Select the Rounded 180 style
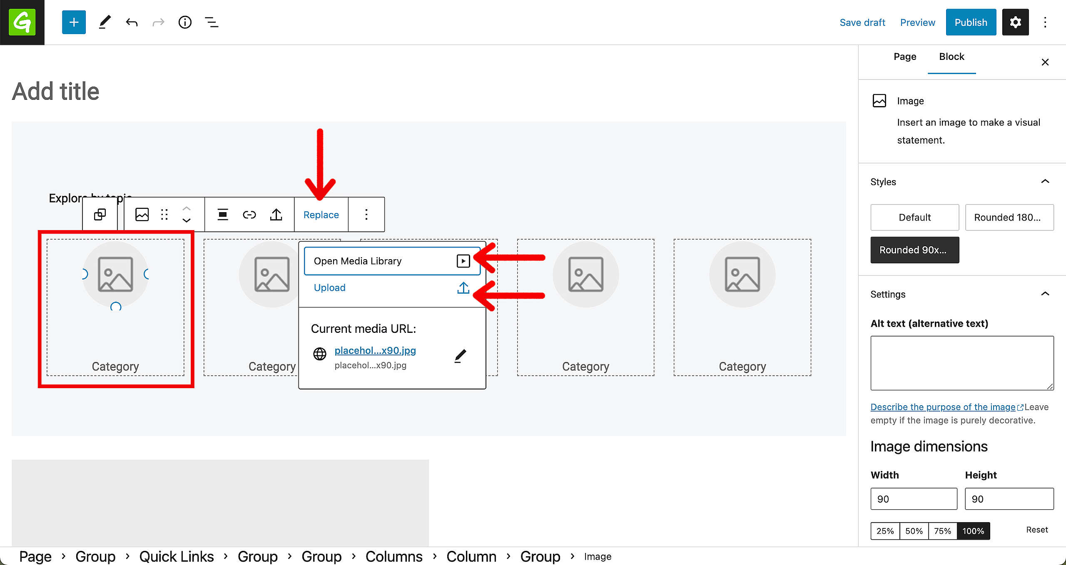The width and height of the screenshot is (1066, 565). click(1009, 217)
